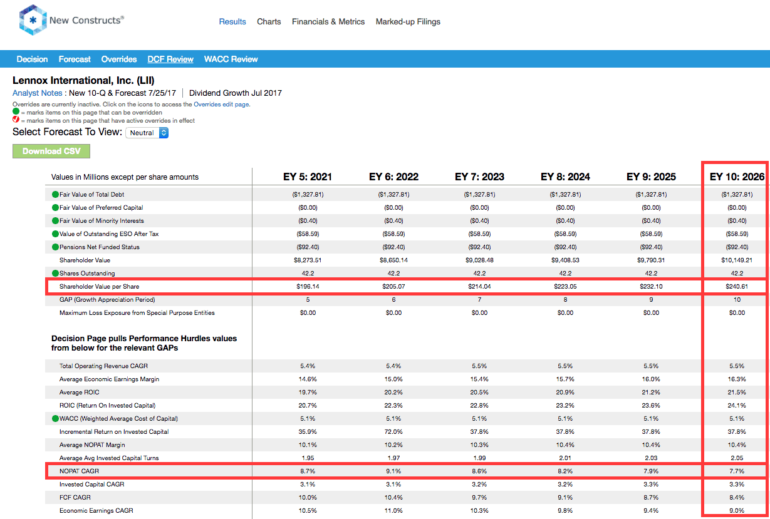This screenshot has width=770, height=519.
Task: Click the Average ROIC row label
Action: pos(79,393)
